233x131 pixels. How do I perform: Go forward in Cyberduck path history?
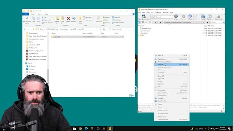(x=161, y=22)
